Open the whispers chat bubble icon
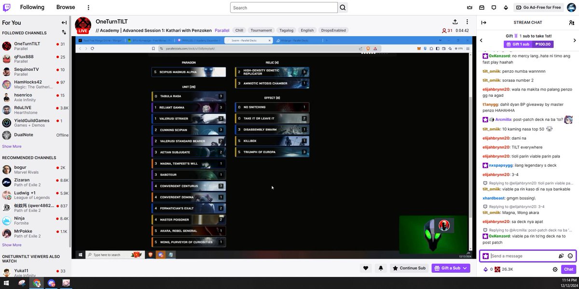579x289 pixels. (x=494, y=8)
